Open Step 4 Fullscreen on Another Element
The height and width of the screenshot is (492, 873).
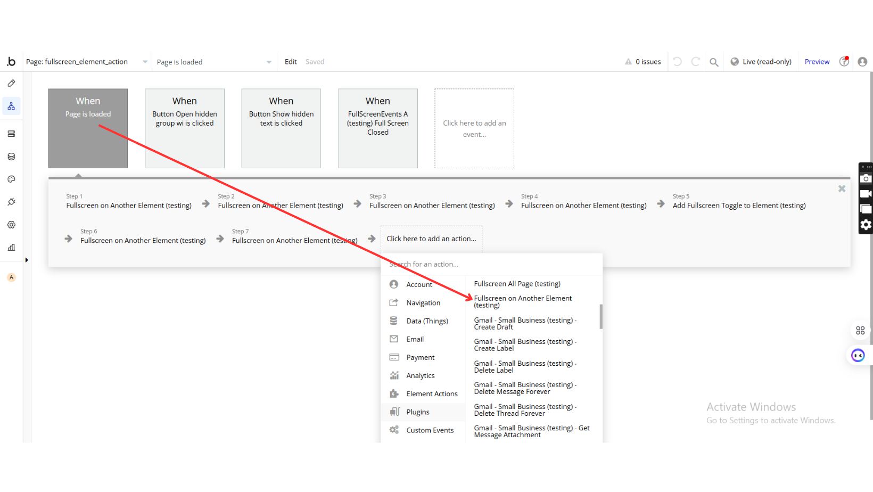pyautogui.click(x=584, y=202)
